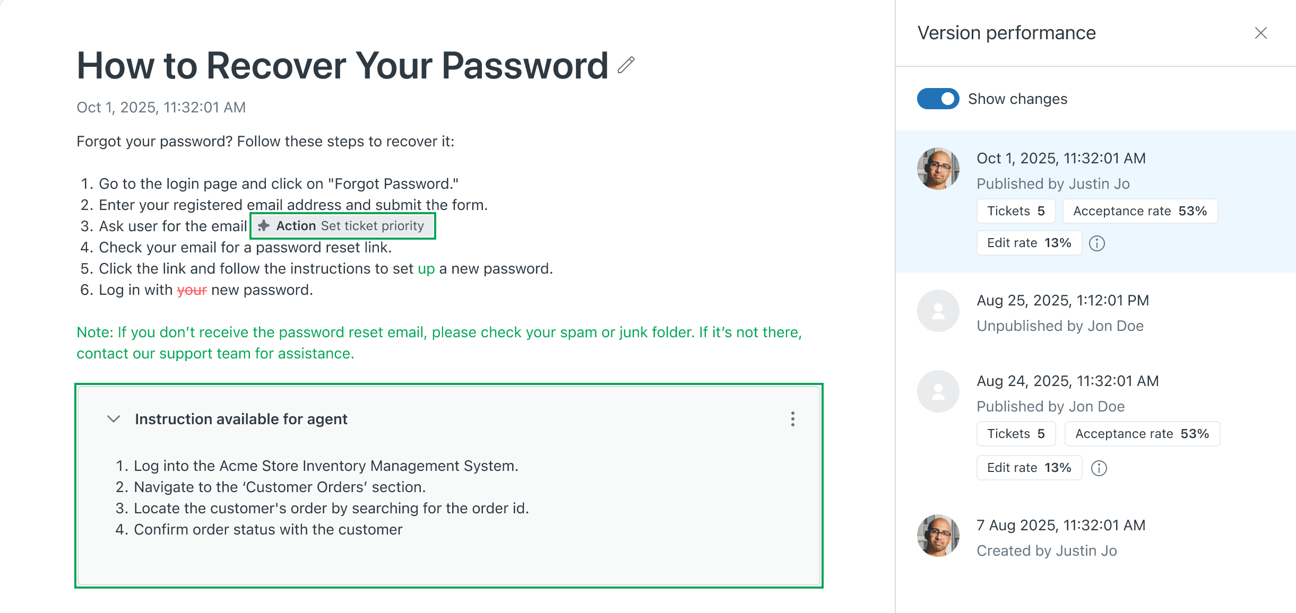Click Justin Jo's avatar on the 7 Aug version
The image size is (1296, 613).
[938, 536]
